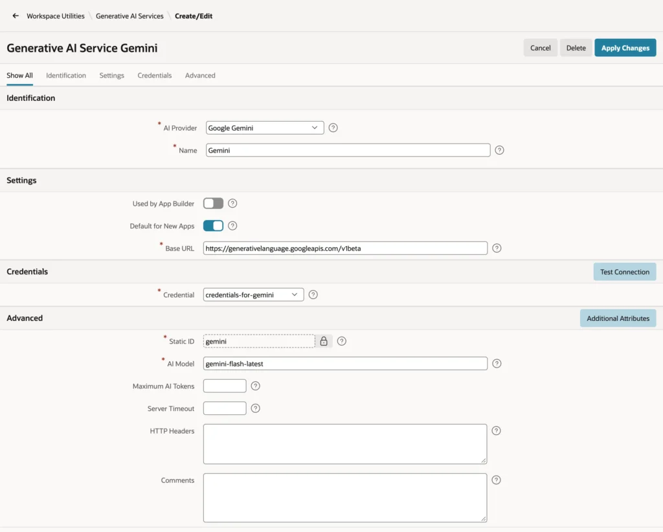The image size is (663, 532).
Task: Switch to the Settings tab
Action: point(111,75)
